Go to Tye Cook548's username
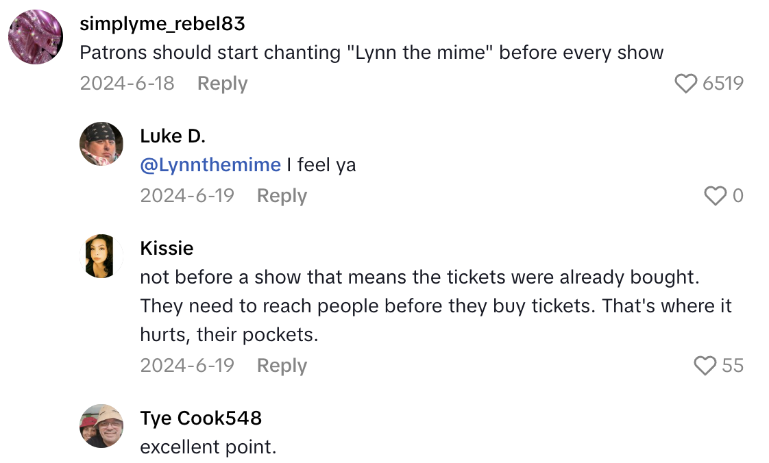This screenshot has width=769, height=463. pyautogui.click(x=201, y=418)
